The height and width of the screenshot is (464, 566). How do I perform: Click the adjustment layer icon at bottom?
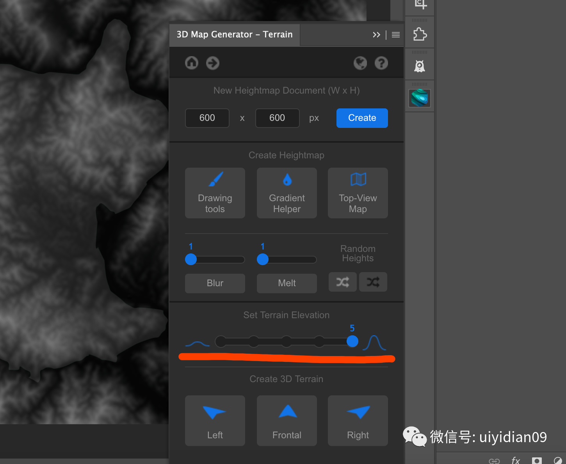558,461
